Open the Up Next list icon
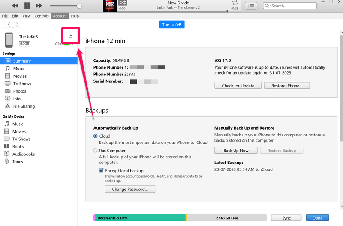Viewport: 343px width, 226px height. 251,6
